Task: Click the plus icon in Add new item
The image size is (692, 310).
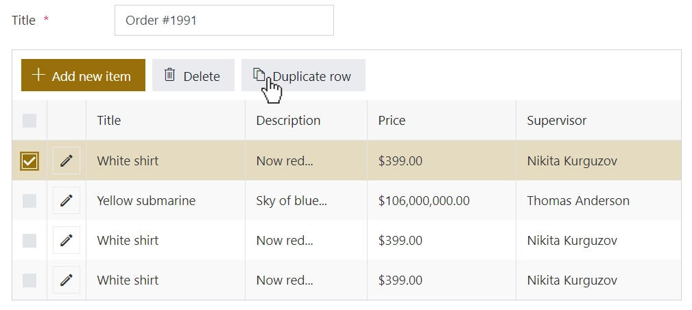Action: click(x=38, y=75)
